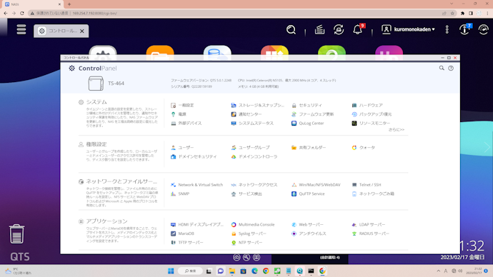Viewport: 493px width, 277px height.
Task: Click Windows Start button in taskbar
Action: [171, 271]
